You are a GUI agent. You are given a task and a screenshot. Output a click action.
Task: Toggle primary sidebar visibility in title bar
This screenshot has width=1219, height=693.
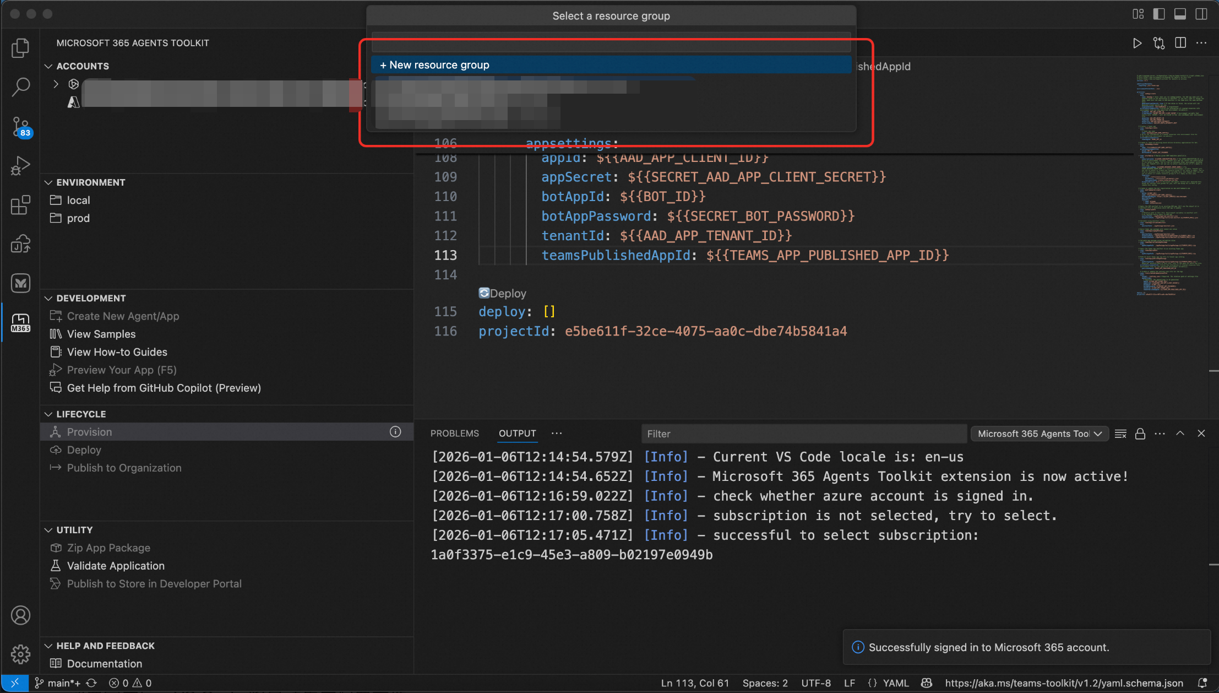point(1159,14)
